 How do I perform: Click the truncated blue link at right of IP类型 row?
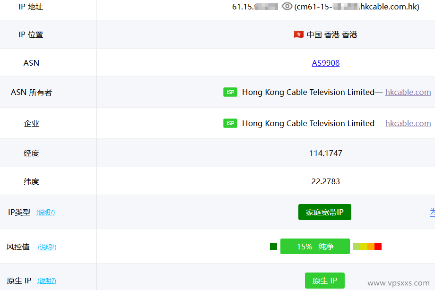pos(433,212)
